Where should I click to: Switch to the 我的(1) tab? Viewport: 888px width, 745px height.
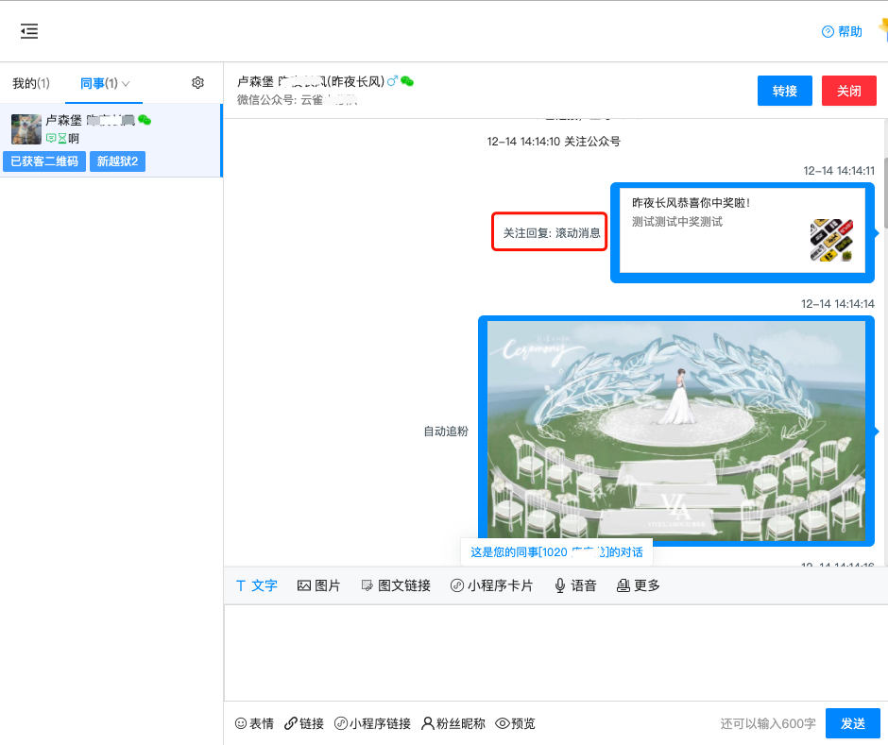click(31, 83)
